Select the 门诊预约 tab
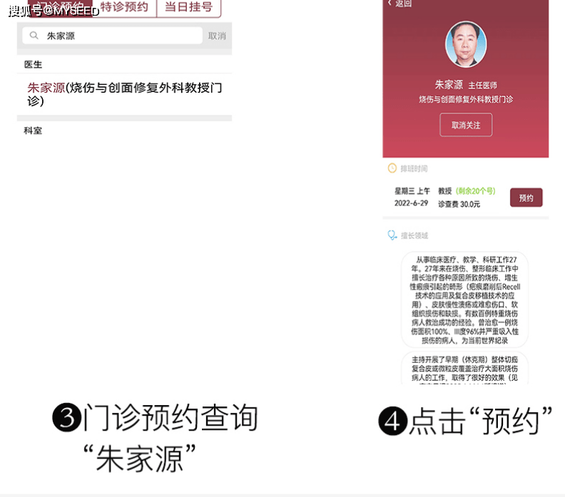This screenshot has width=565, height=497. 60,7
